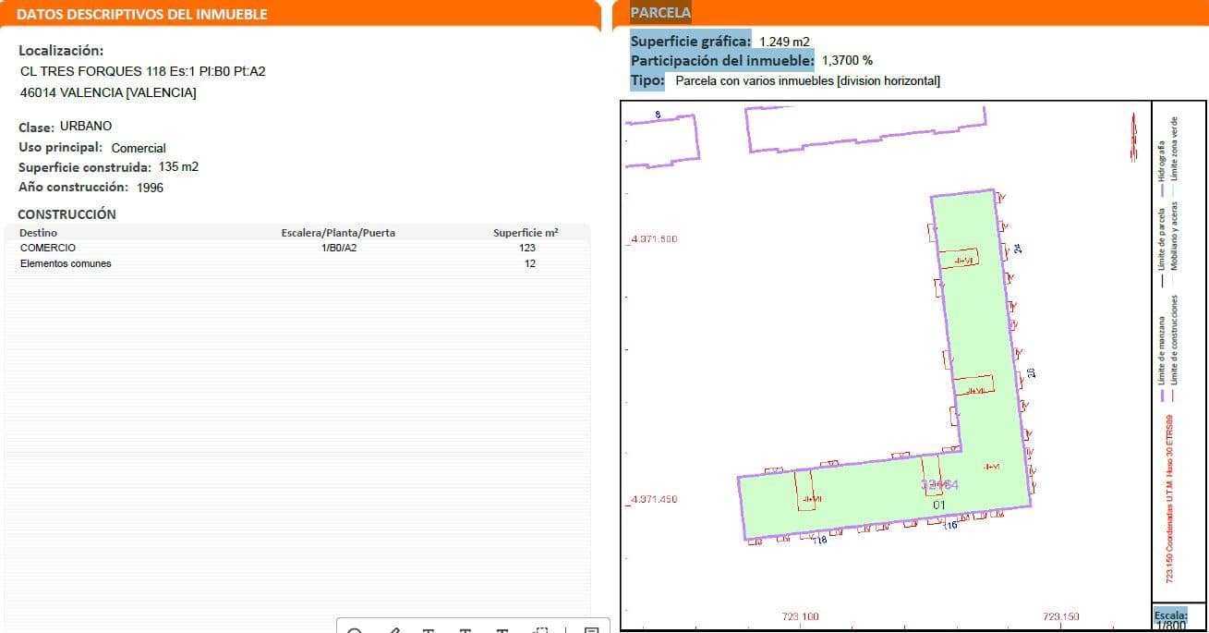Click construction year value 1996
The image size is (1209, 633).
tap(150, 188)
